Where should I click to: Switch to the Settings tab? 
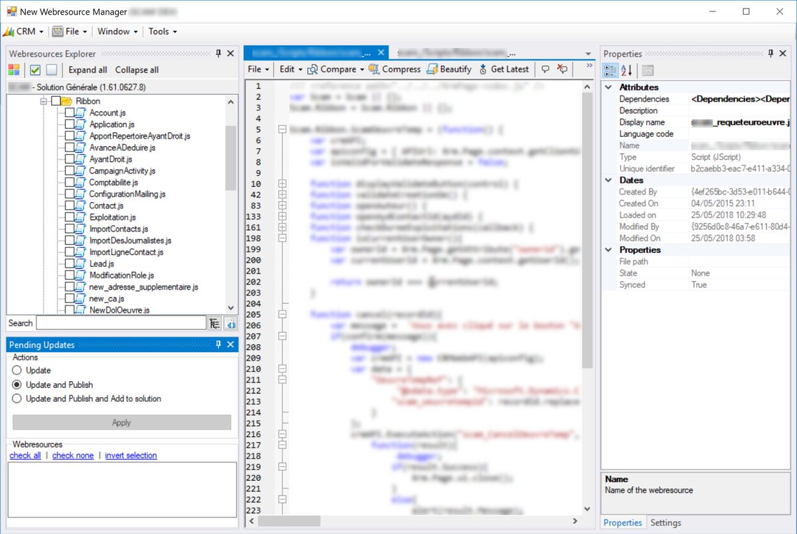point(665,523)
